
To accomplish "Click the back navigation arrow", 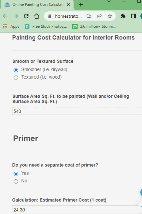I will [5, 16].
